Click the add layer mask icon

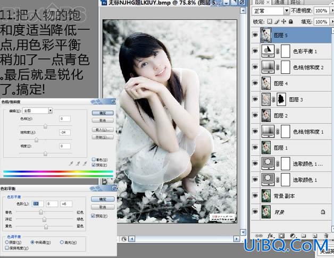tap(281, 236)
